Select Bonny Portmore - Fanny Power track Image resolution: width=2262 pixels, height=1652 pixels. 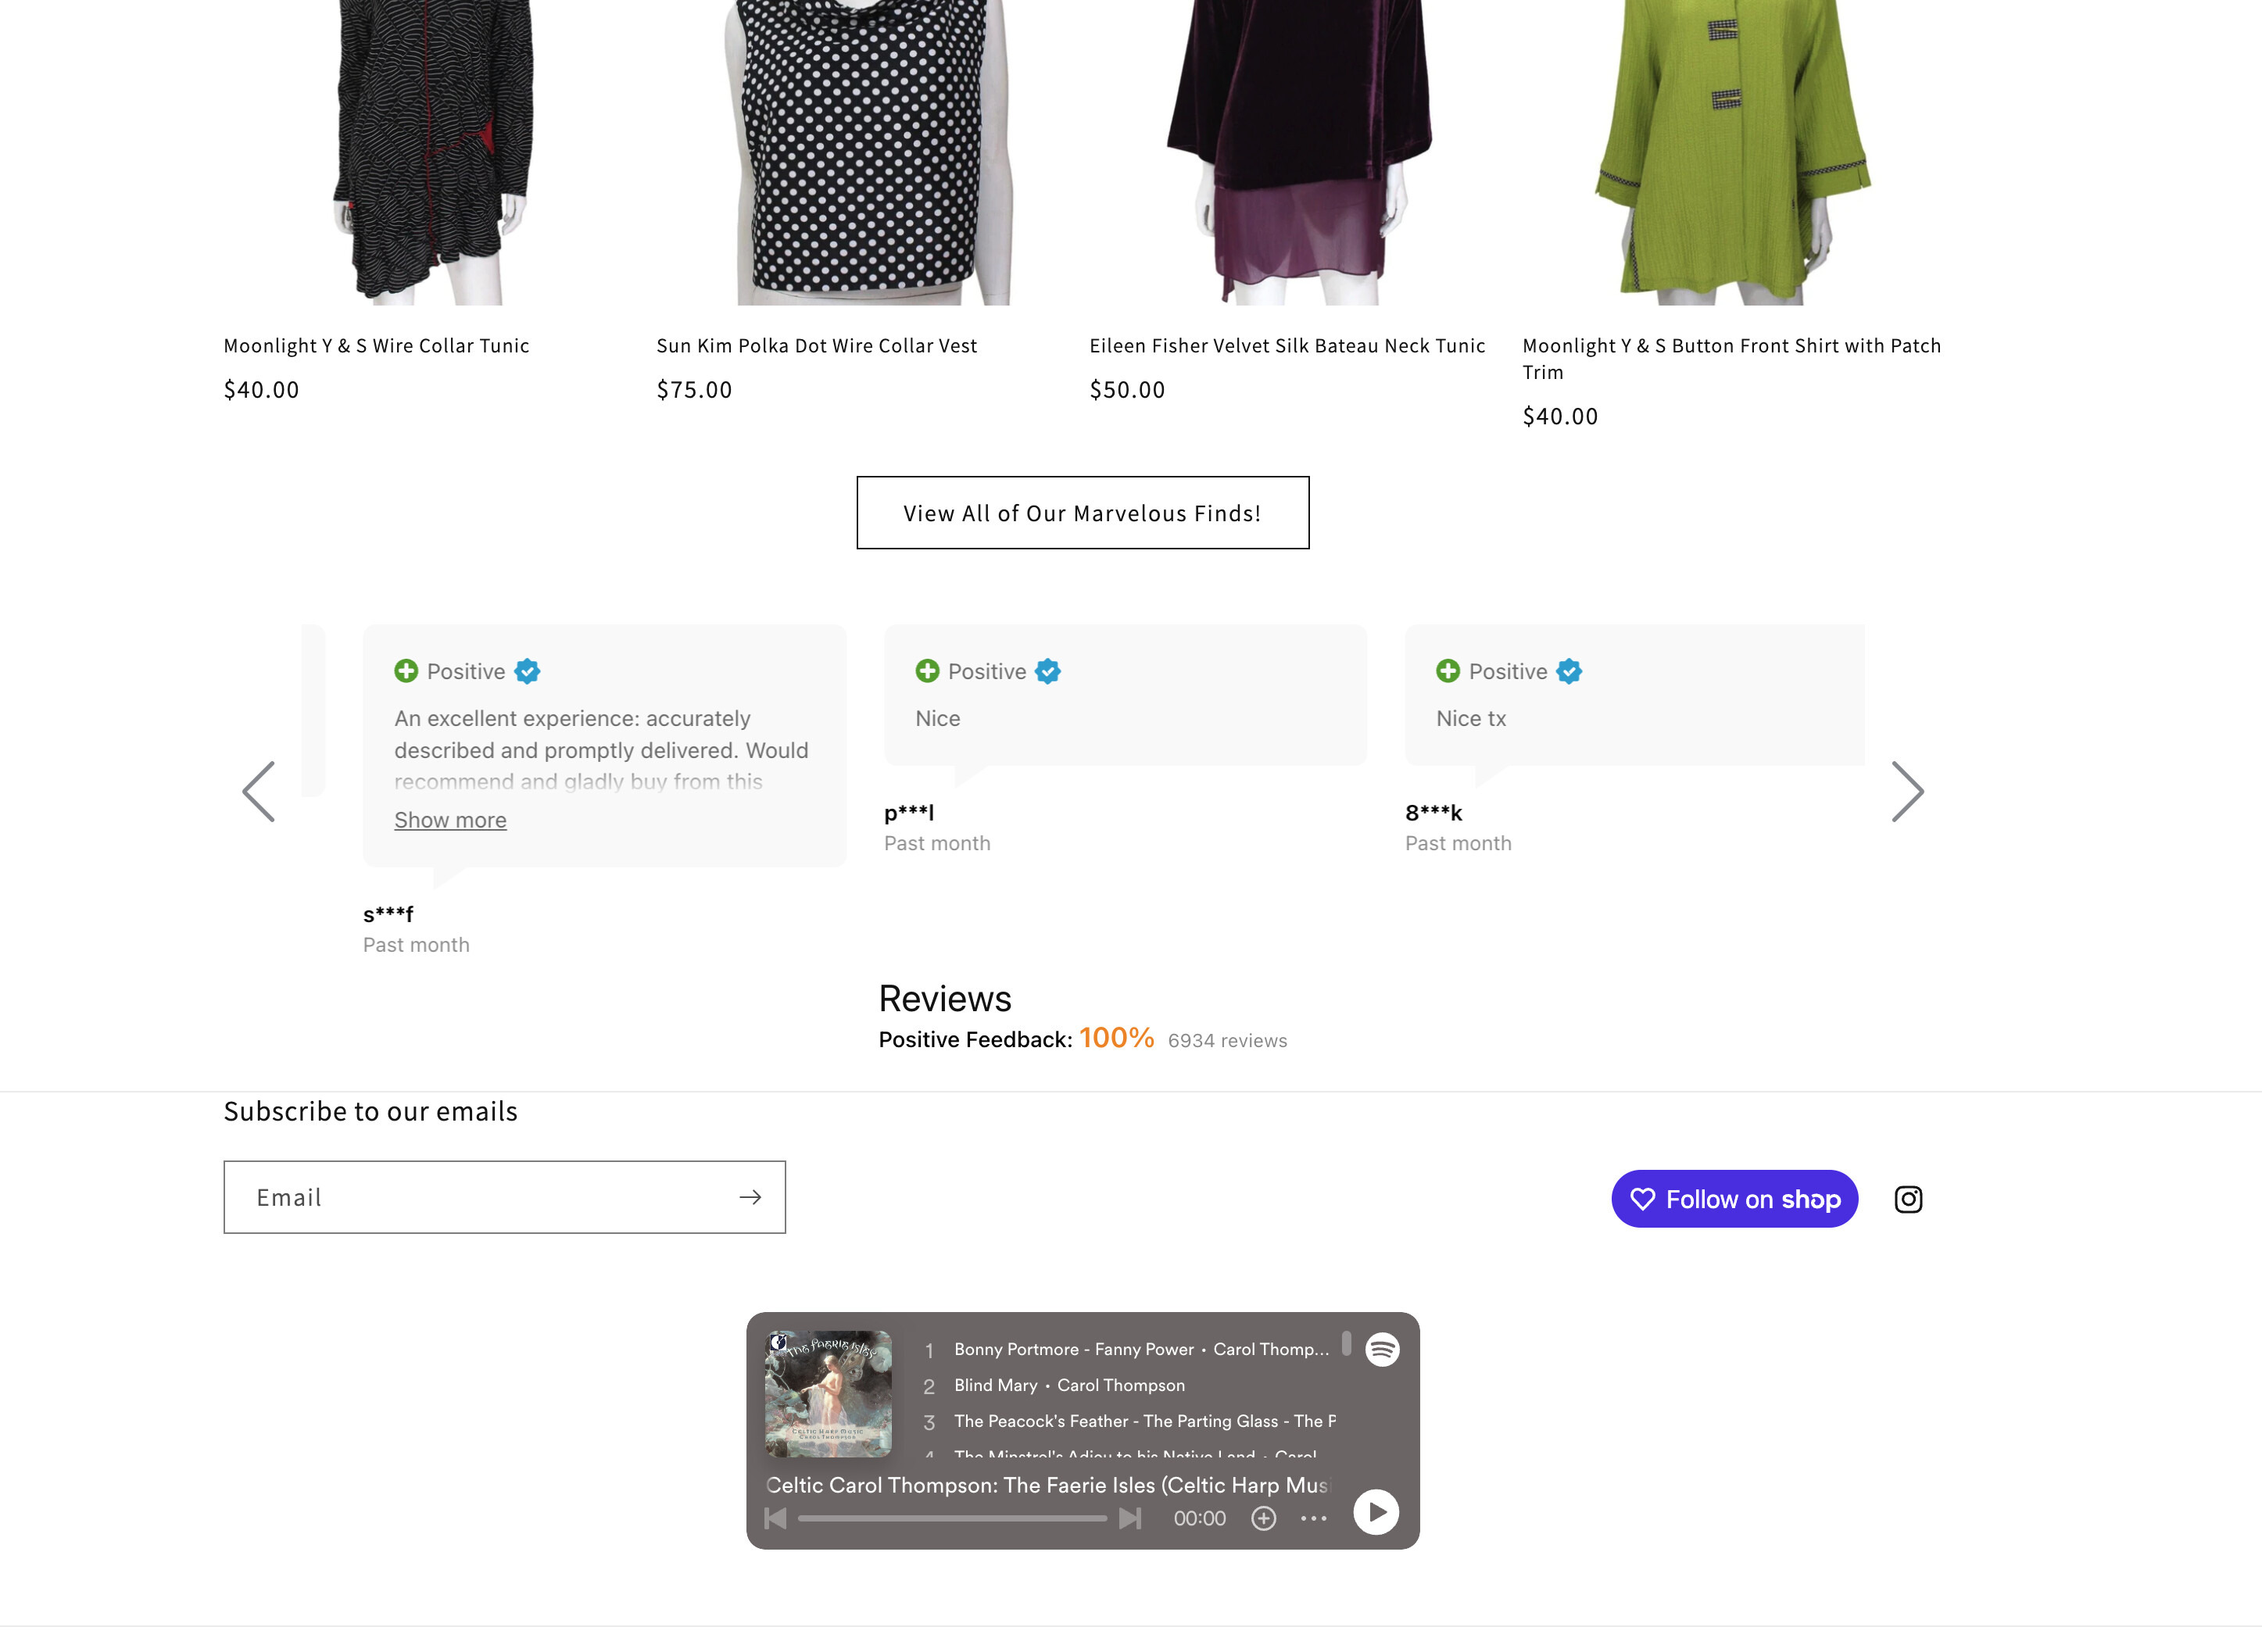point(1074,1350)
